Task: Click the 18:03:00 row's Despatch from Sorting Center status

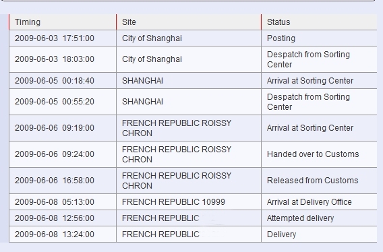Action: [319, 59]
